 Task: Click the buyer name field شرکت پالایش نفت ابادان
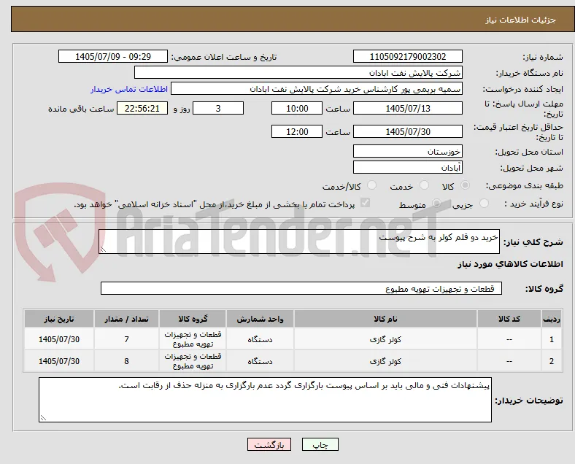(298, 72)
